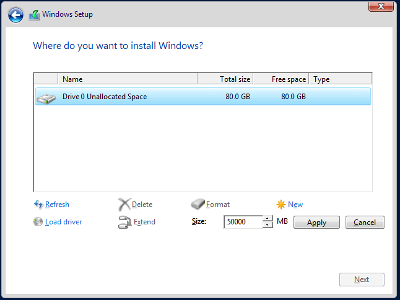Cancel the new partition creation
The height and width of the screenshot is (300, 400).
365,222
